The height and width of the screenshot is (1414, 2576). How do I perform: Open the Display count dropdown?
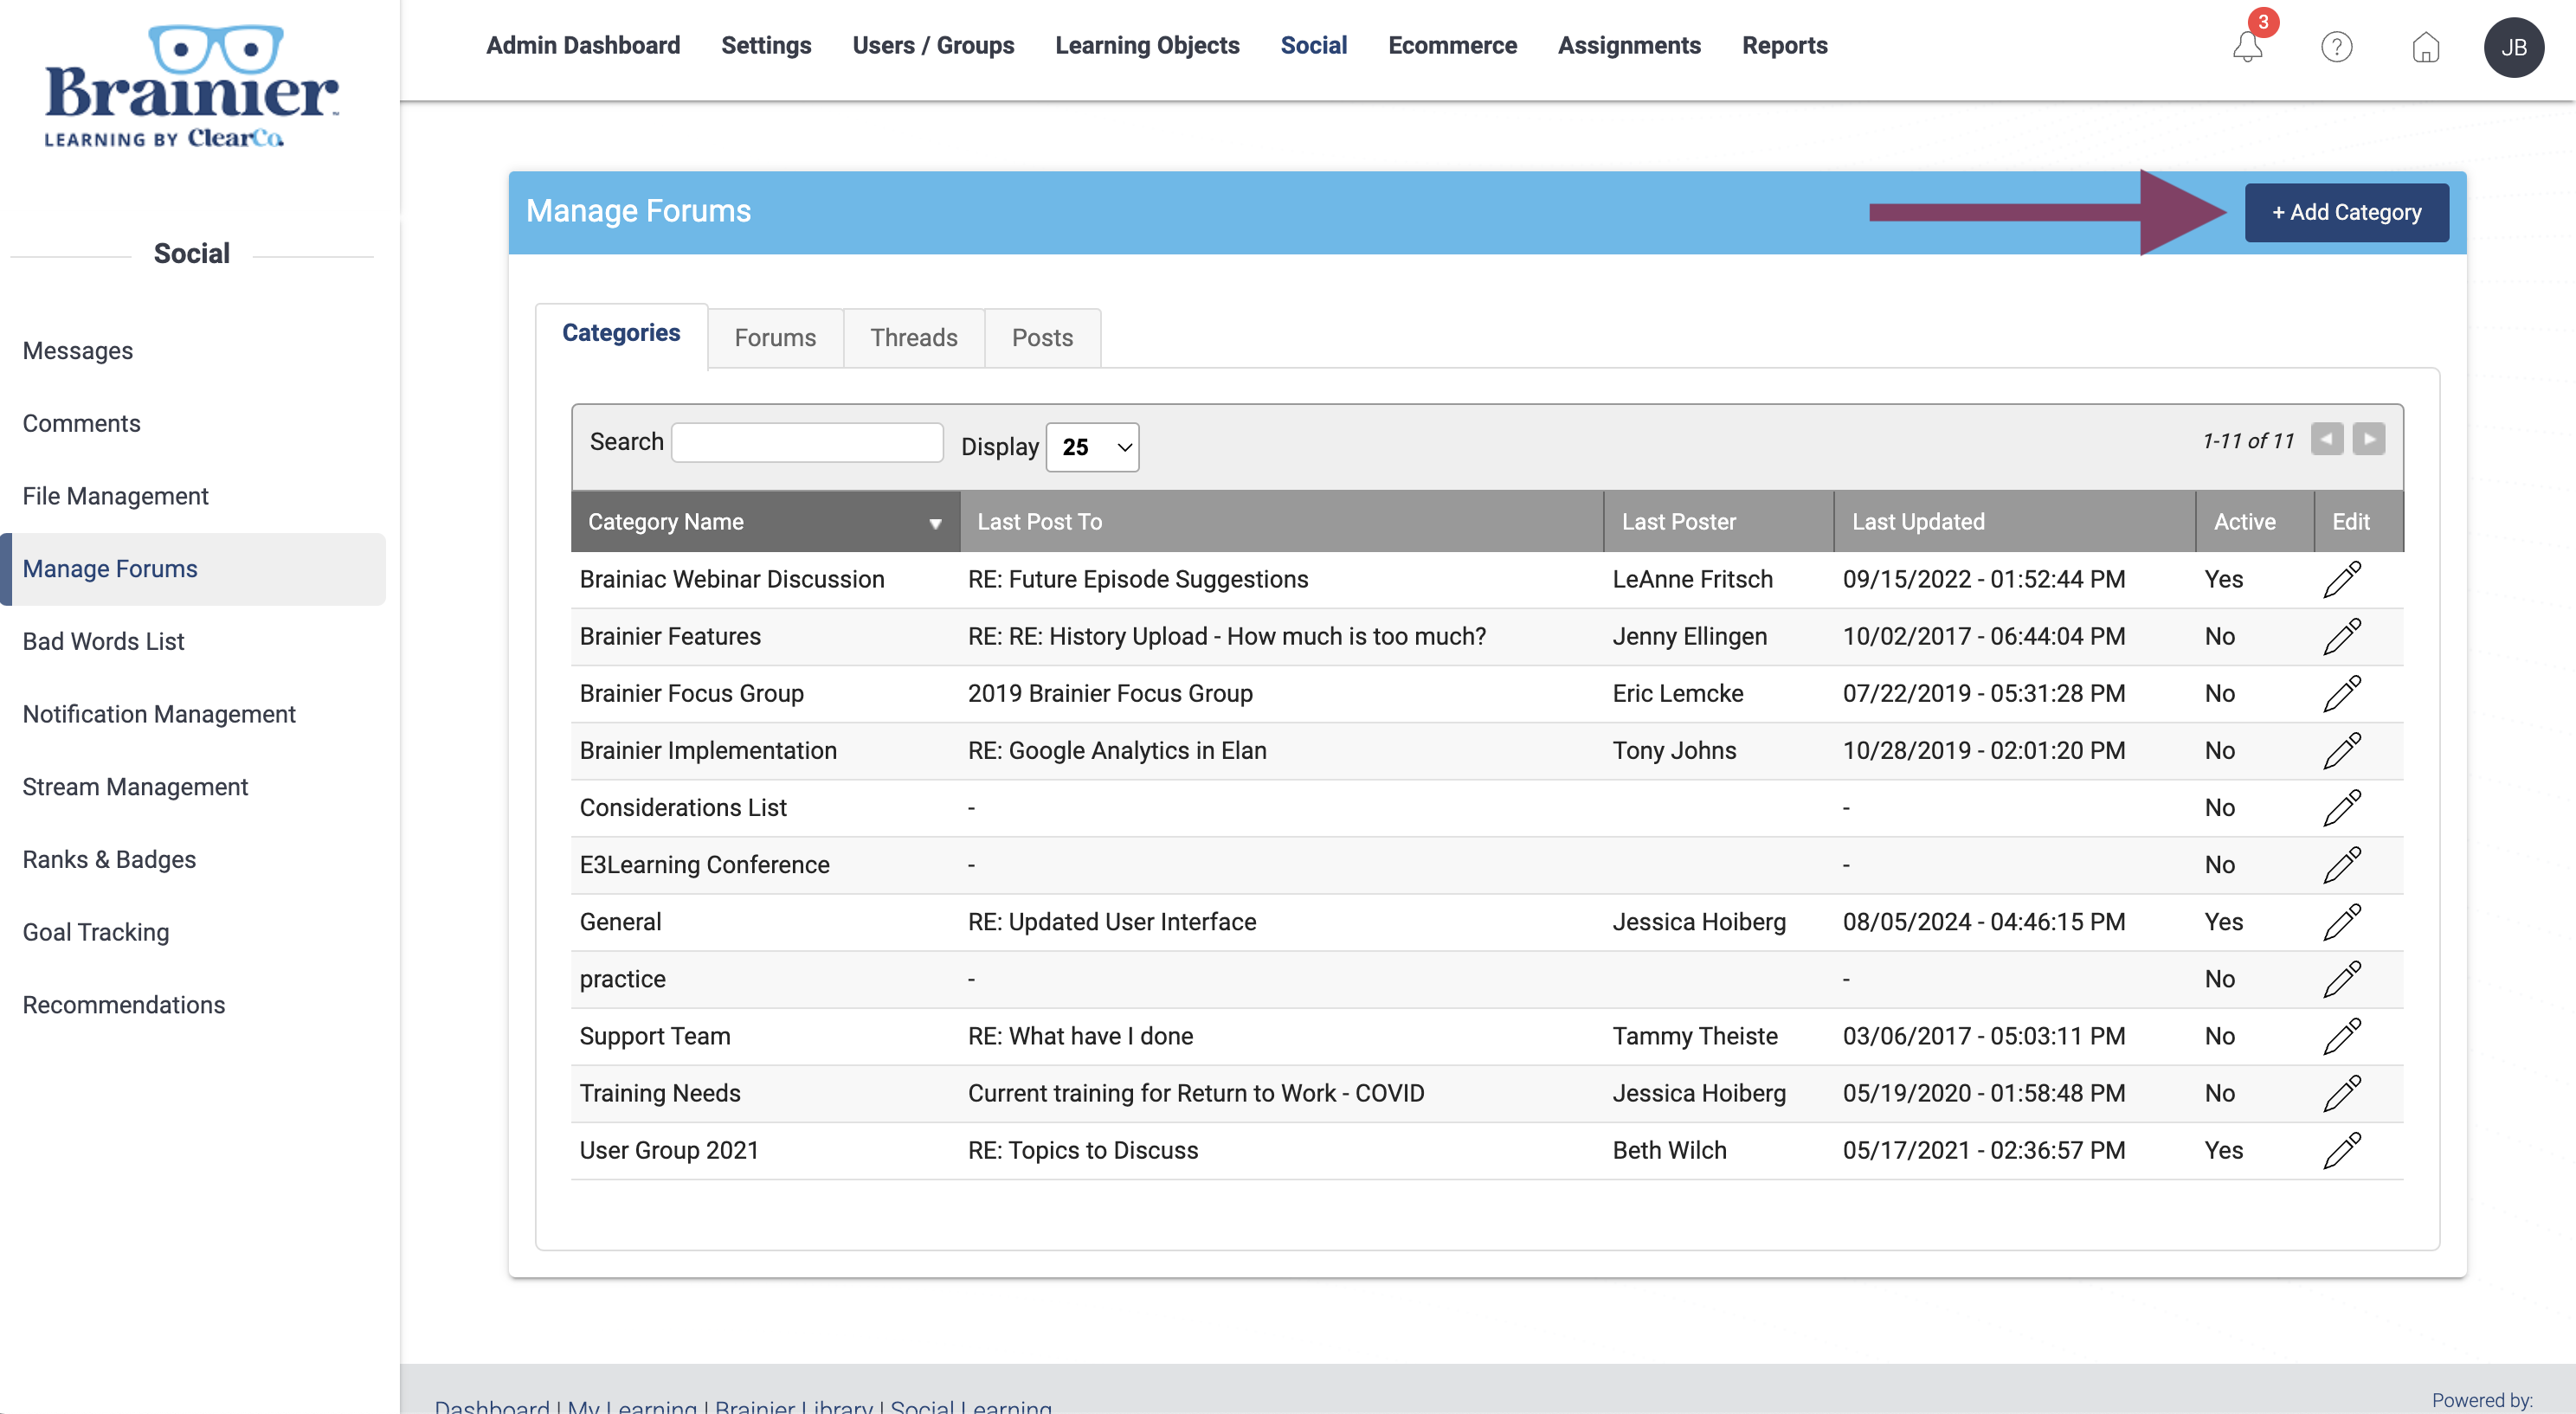[x=1092, y=447]
